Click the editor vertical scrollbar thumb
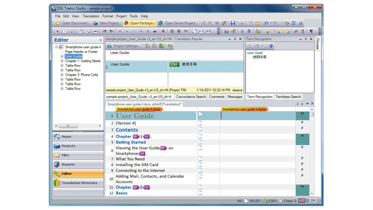 312,114
